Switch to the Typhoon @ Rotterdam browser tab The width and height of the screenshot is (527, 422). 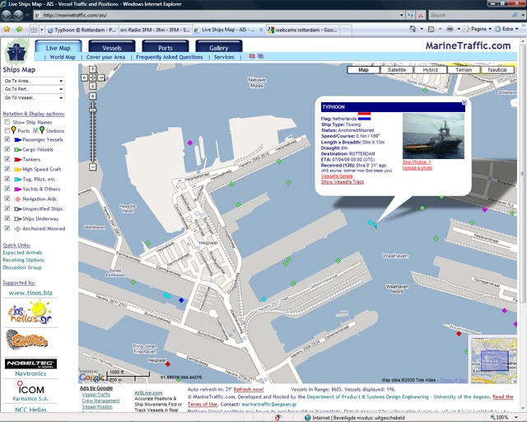[x=82, y=30]
